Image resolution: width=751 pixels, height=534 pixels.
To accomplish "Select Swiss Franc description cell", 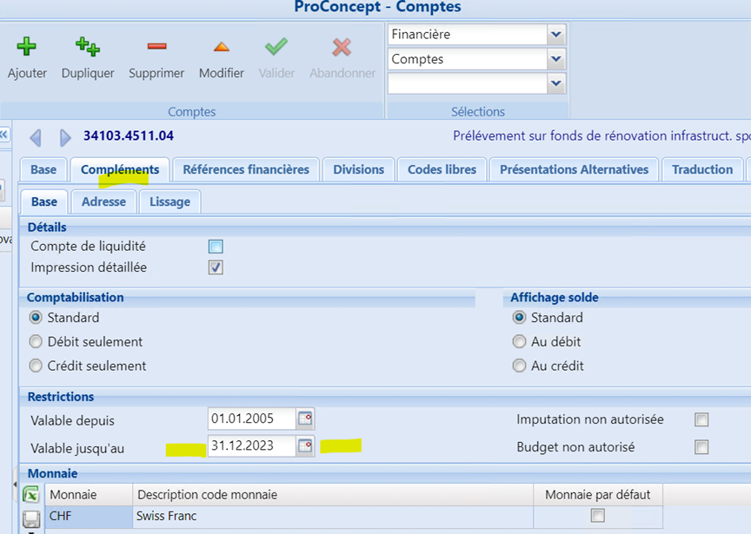I will (x=333, y=517).
